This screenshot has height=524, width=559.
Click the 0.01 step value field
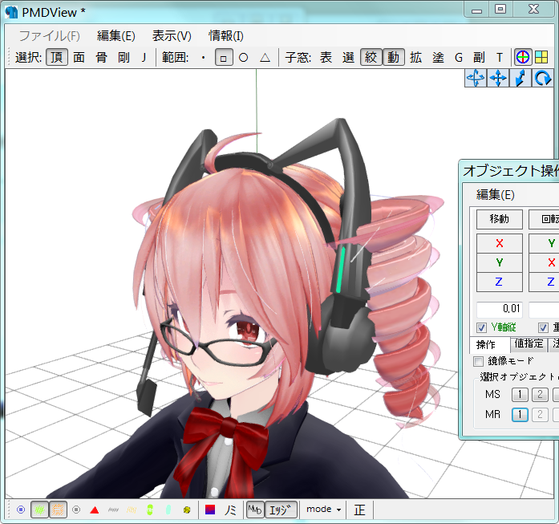500,309
